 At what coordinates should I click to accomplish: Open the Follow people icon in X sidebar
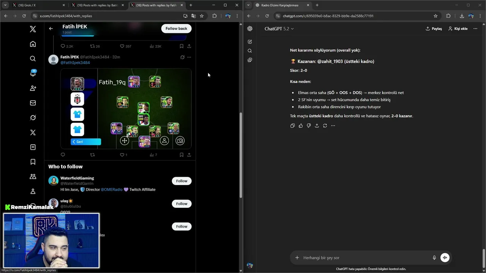coord(33,88)
